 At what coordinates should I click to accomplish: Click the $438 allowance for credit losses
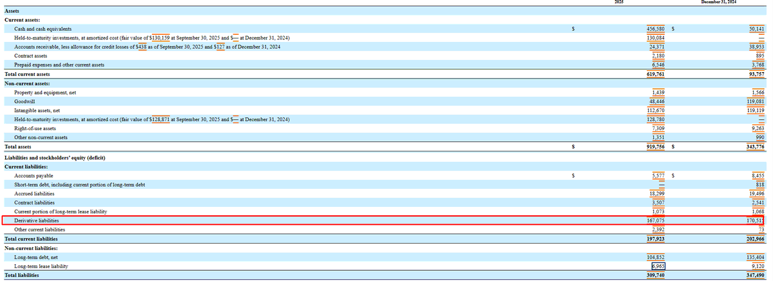point(143,47)
